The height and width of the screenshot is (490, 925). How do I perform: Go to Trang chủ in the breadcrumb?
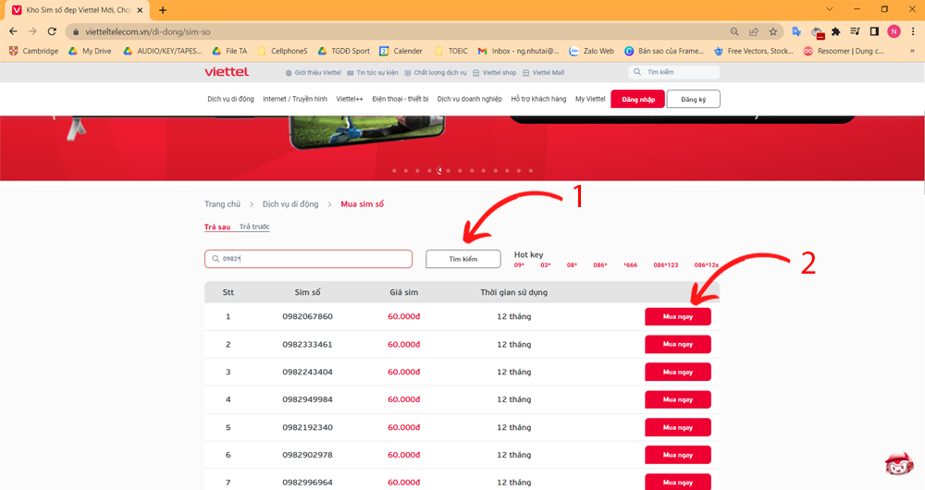(x=222, y=204)
